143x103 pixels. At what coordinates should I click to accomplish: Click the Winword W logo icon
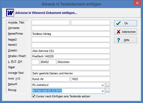(x=10, y=13)
